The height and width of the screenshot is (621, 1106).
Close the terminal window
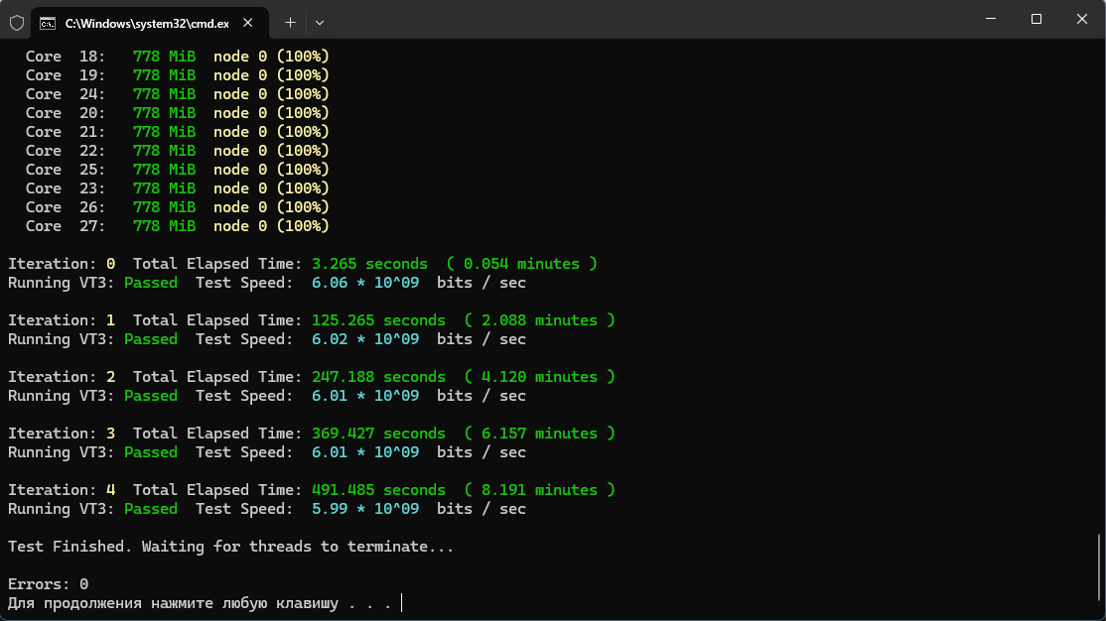point(1082,19)
